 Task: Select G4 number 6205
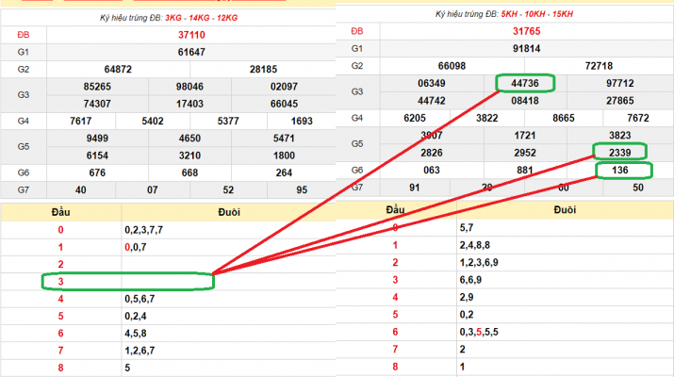[x=415, y=118]
